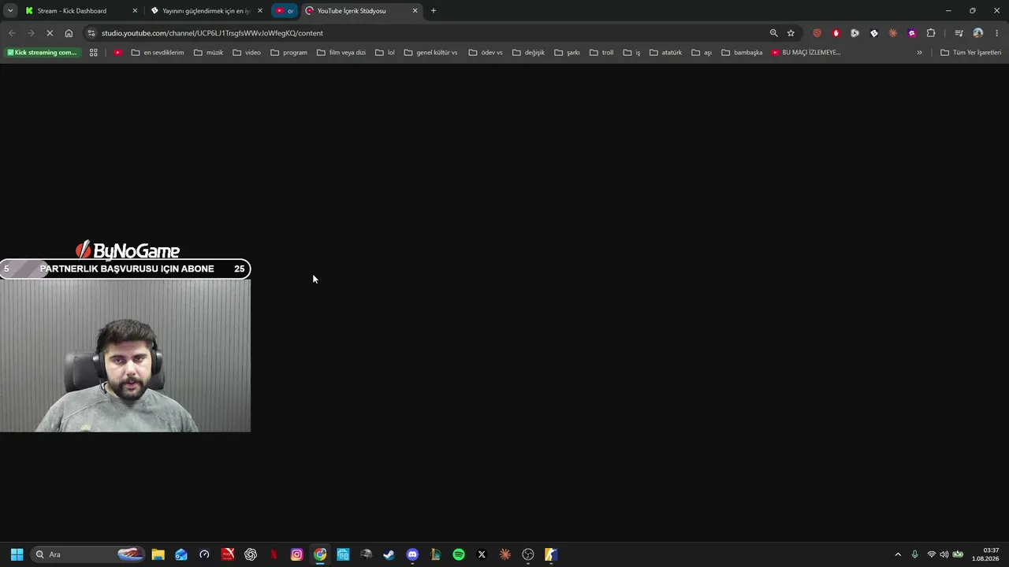Viewport: 1009px width, 567px height.
Task: Open File Explorer from taskbar
Action: pyautogui.click(x=158, y=554)
